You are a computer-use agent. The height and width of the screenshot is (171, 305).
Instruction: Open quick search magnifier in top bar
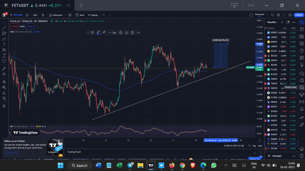click(272, 15)
